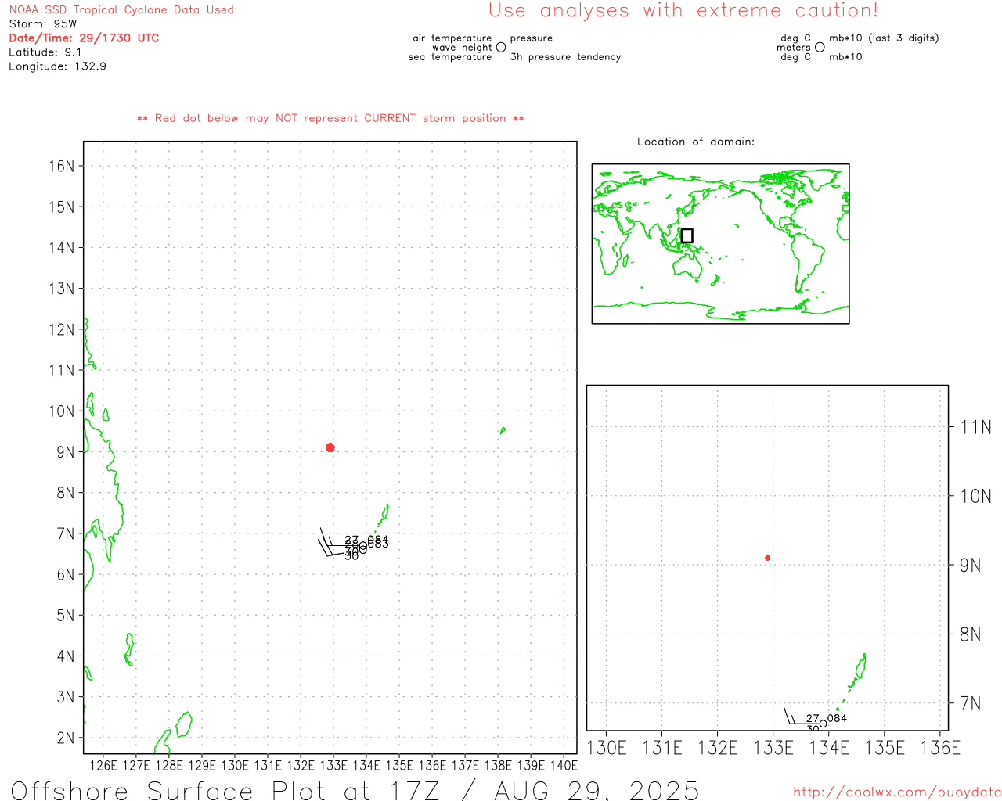Viewport: 1002px width, 801px height.
Task: Click the 130E label on zoomed inset map
Action: pos(607,748)
